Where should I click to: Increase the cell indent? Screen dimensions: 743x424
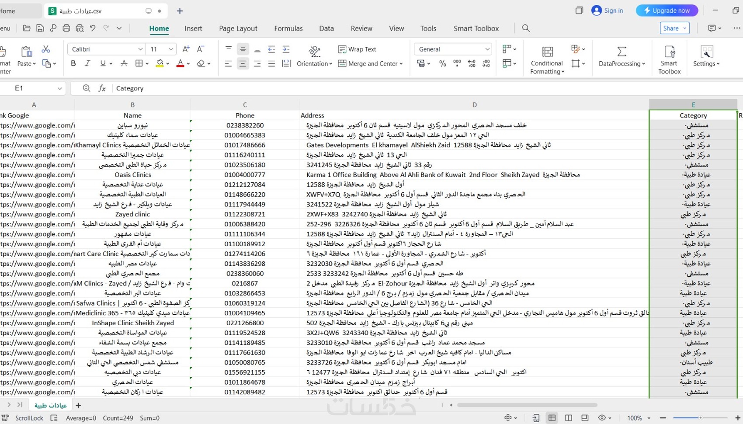tap(286, 49)
